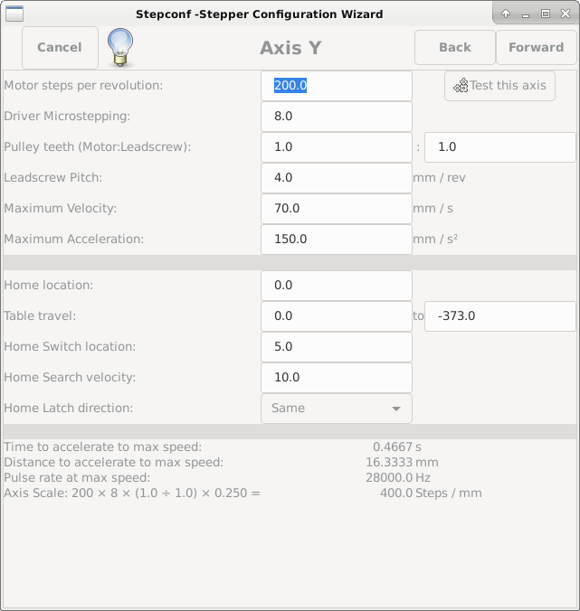
Task: Edit the Motor pulley teeth field
Action: click(337, 147)
